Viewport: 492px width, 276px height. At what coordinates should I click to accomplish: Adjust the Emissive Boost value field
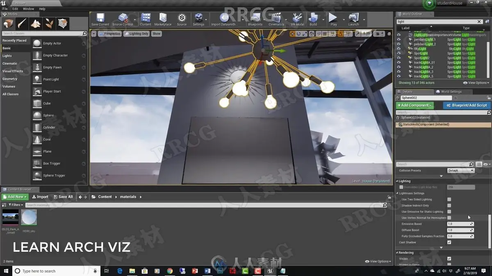point(460,224)
